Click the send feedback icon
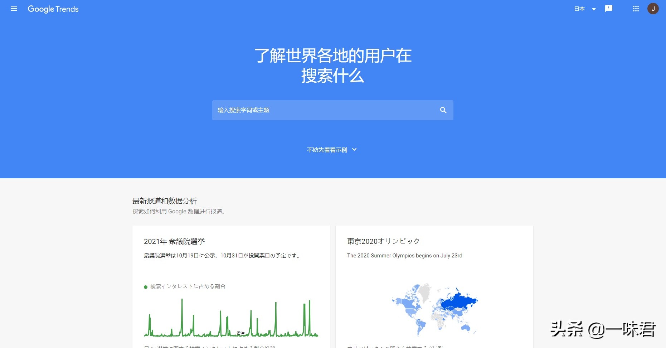 click(608, 9)
